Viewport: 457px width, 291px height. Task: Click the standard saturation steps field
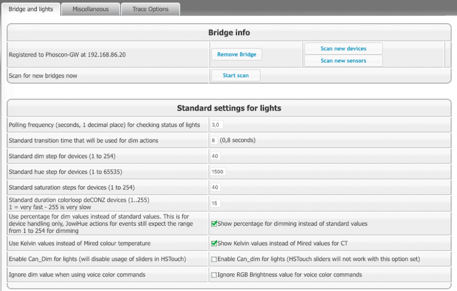pos(215,187)
